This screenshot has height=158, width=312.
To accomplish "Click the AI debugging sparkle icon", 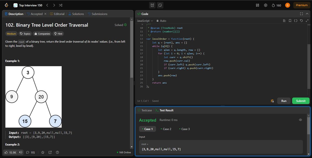I will [272, 101].
